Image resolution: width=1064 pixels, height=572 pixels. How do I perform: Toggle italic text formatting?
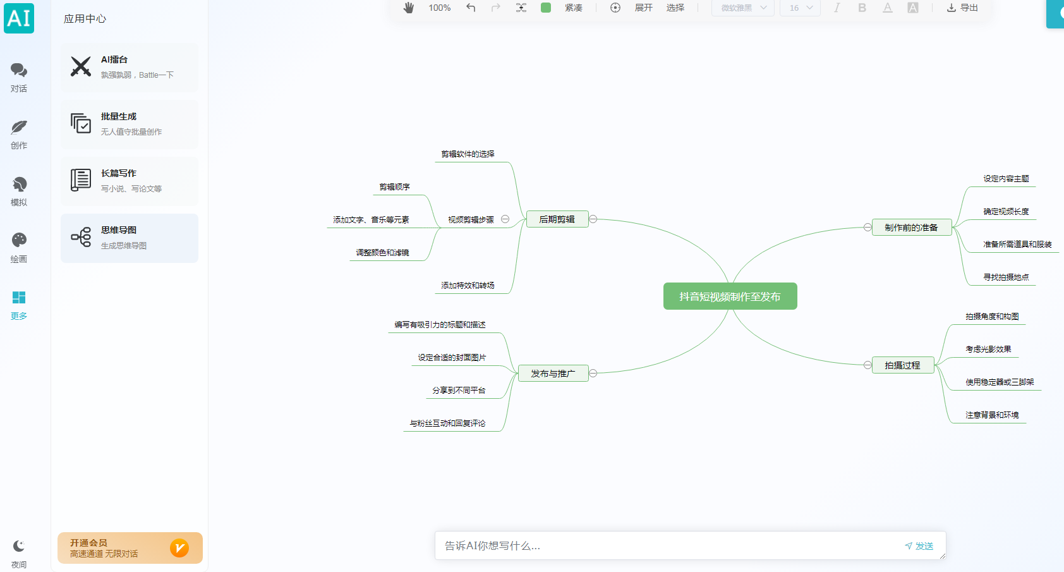coord(837,8)
